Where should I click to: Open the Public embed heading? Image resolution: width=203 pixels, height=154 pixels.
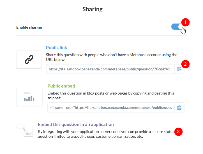click(61, 86)
